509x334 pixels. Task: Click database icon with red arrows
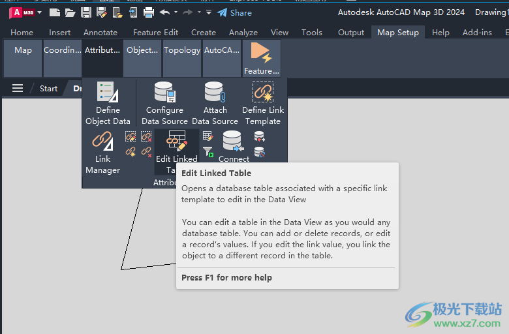(259, 136)
